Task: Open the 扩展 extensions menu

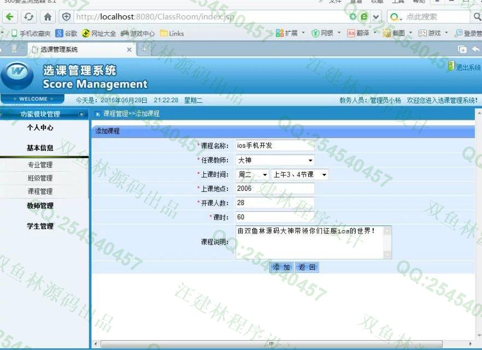Action: click(290, 33)
